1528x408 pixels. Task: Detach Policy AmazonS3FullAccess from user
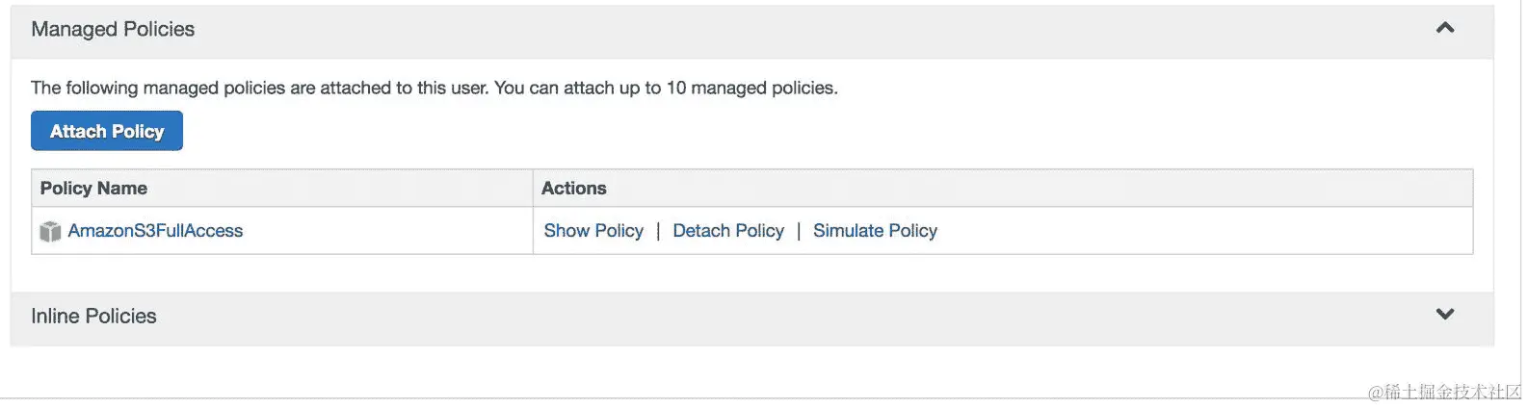728,231
